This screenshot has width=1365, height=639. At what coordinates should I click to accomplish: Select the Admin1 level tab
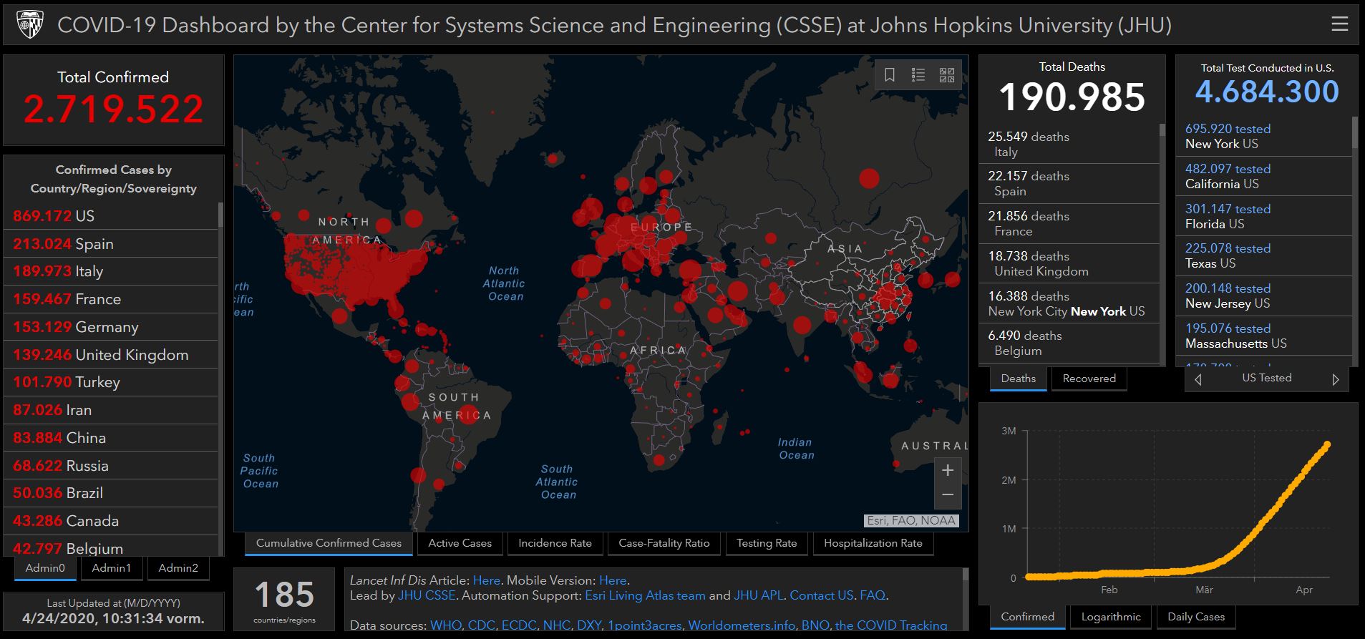[111, 568]
